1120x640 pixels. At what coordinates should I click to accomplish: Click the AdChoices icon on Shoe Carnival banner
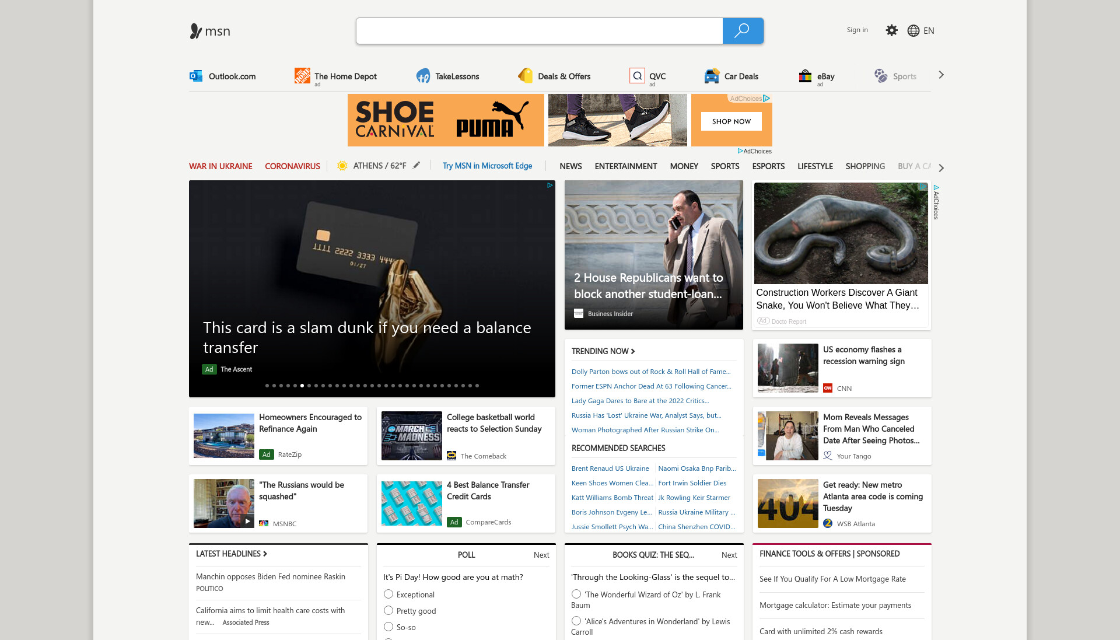click(766, 99)
